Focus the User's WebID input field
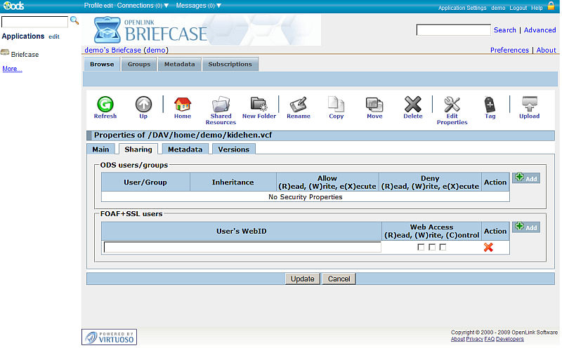This screenshot has width=562, height=348. pyautogui.click(x=242, y=247)
